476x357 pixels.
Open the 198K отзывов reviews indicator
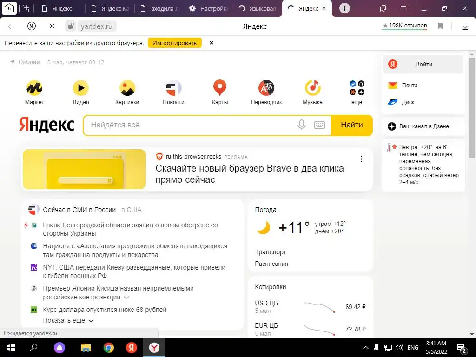404,26
